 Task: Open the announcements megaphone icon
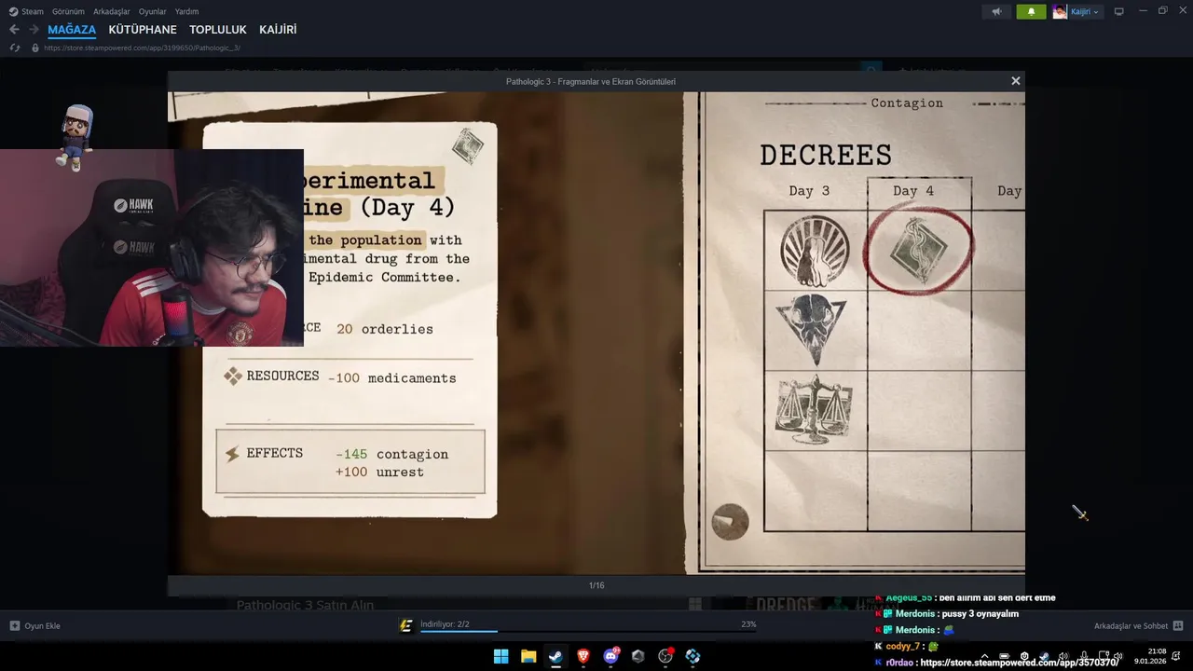(996, 11)
